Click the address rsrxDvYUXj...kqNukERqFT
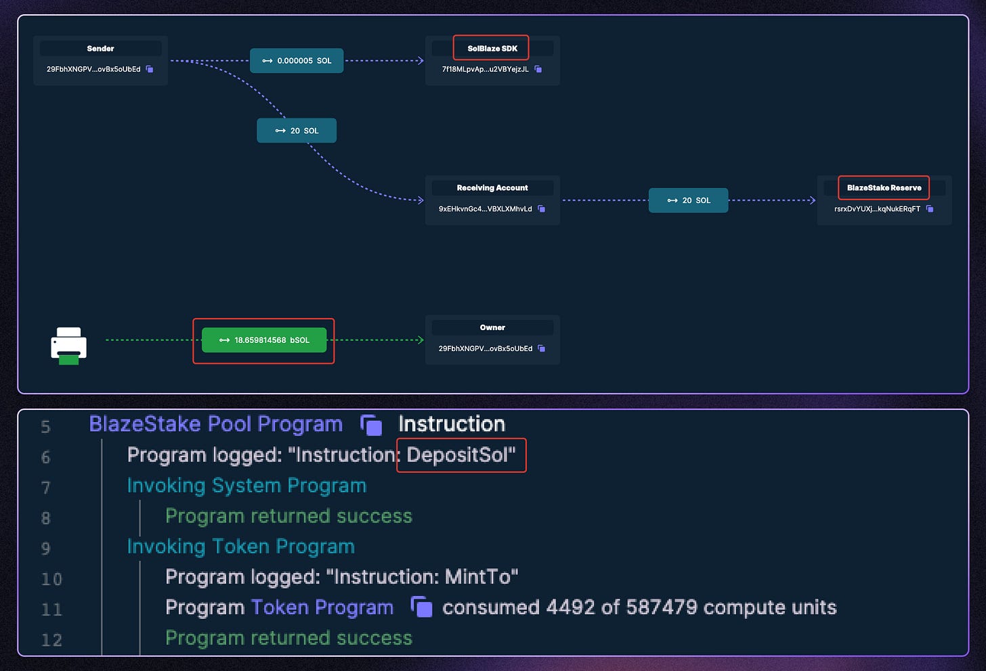The height and width of the screenshot is (671, 986). [878, 209]
